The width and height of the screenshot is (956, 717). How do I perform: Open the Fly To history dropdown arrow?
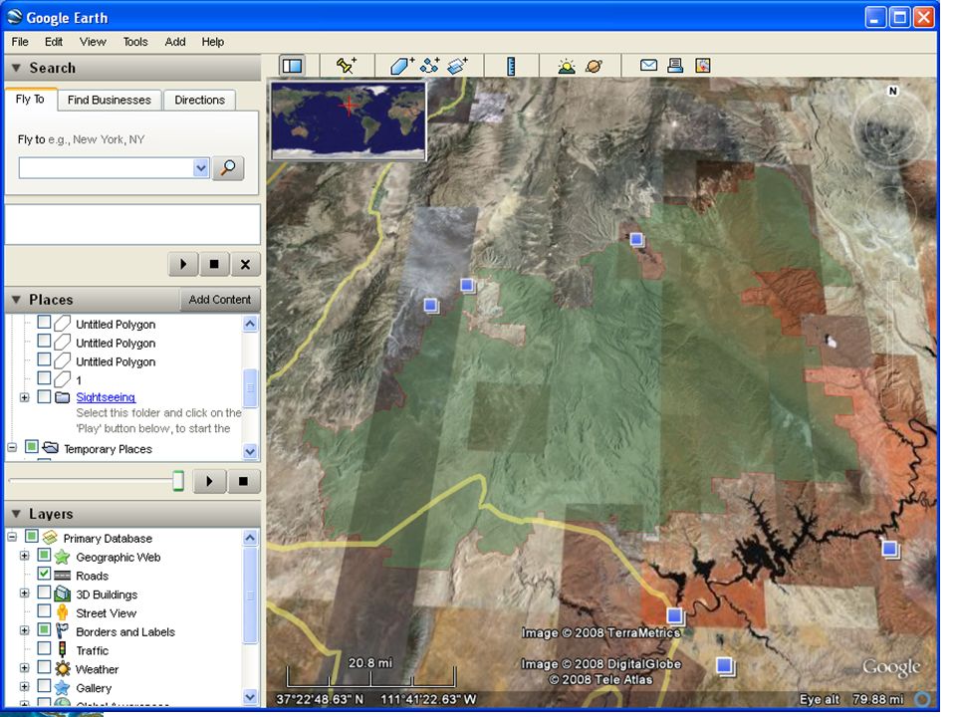point(200,167)
